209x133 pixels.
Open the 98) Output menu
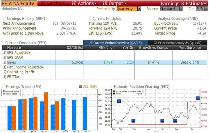[x=115, y=3]
